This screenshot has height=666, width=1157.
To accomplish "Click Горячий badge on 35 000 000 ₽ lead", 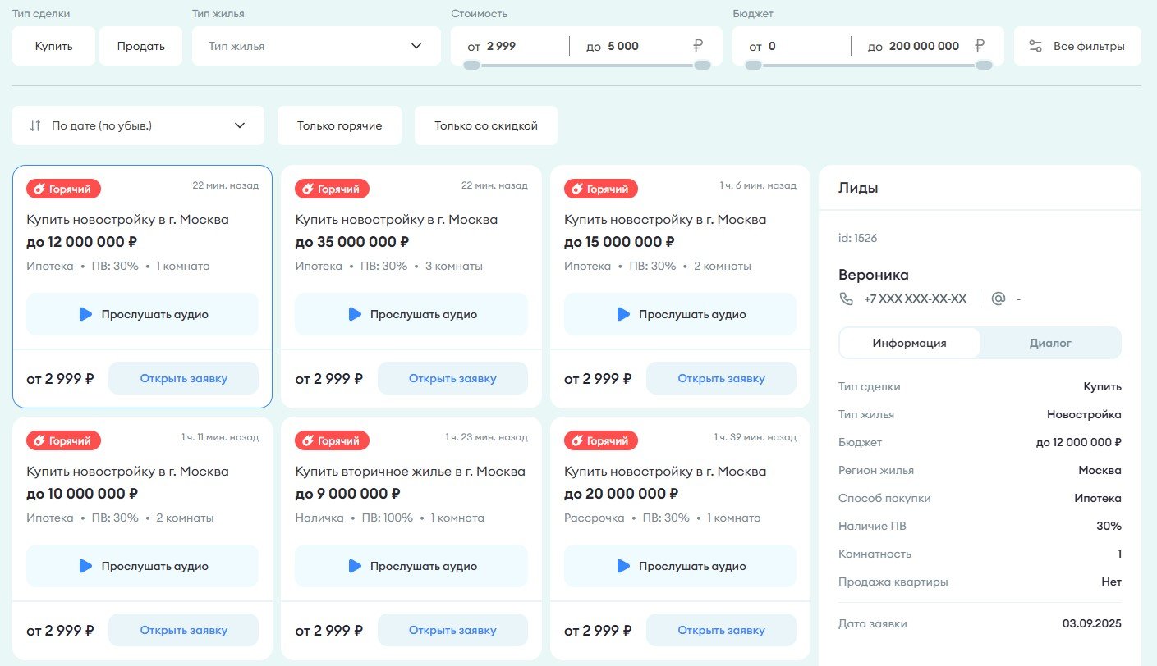I will (x=332, y=189).
